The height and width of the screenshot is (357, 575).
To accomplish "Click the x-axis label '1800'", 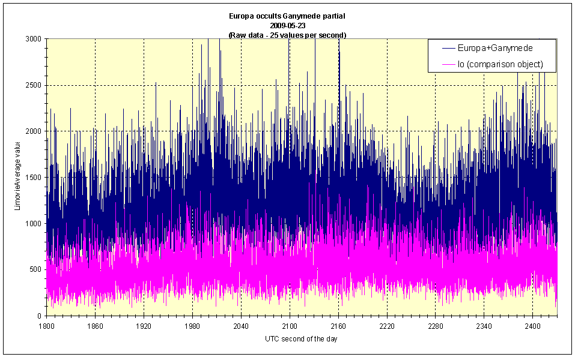I will pyautogui.click(x=47, y=326).
